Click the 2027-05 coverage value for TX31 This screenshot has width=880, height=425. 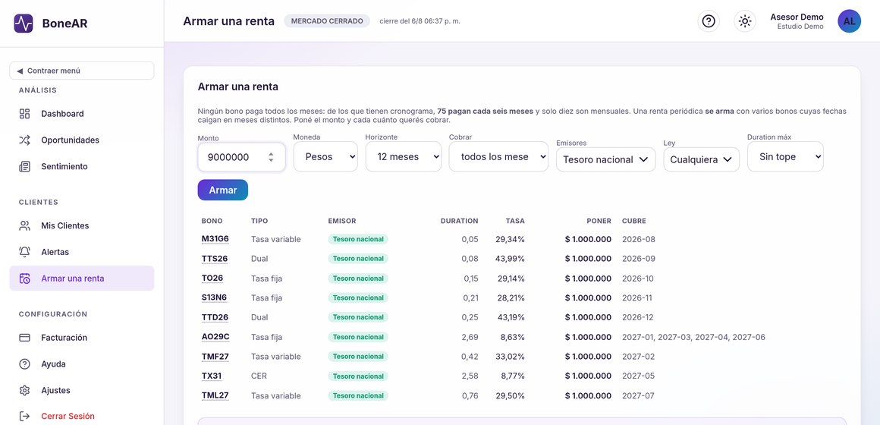[x=638, y=376]
